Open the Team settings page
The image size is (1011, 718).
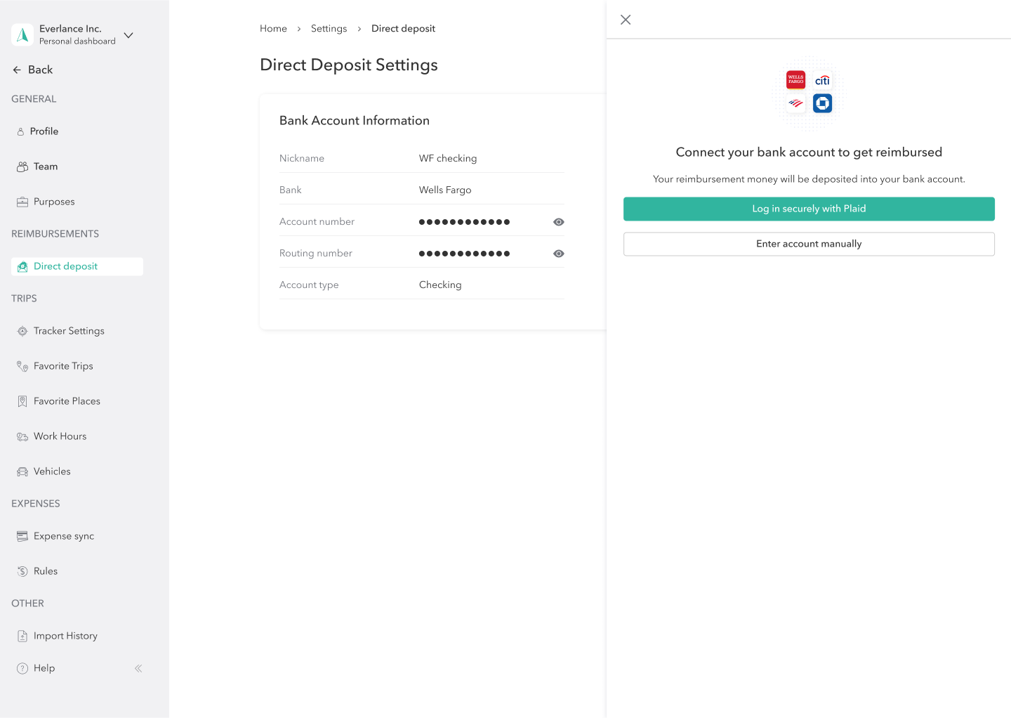click(45, 167)
